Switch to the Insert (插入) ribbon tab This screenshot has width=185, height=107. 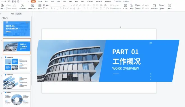click(x=46, y=1)
